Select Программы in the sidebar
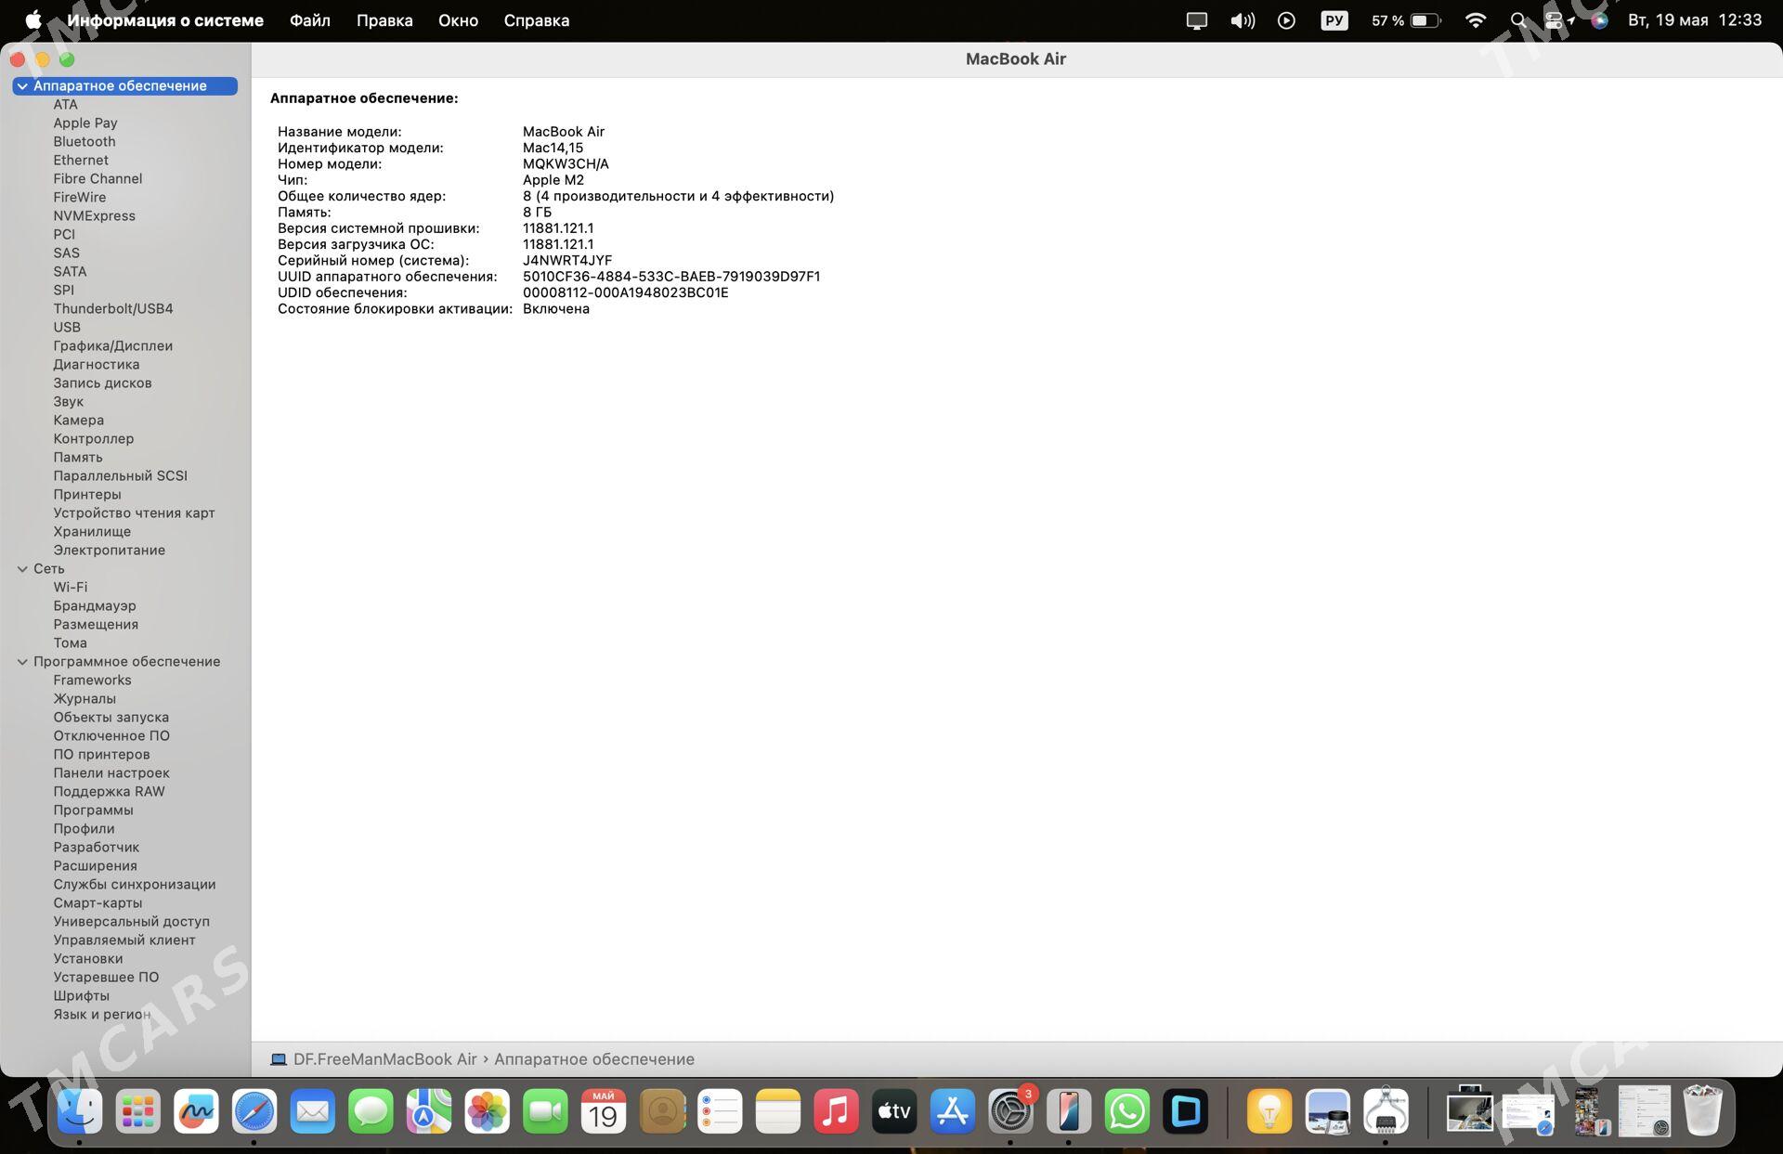 pyautogui.click(x=93, y=810)
